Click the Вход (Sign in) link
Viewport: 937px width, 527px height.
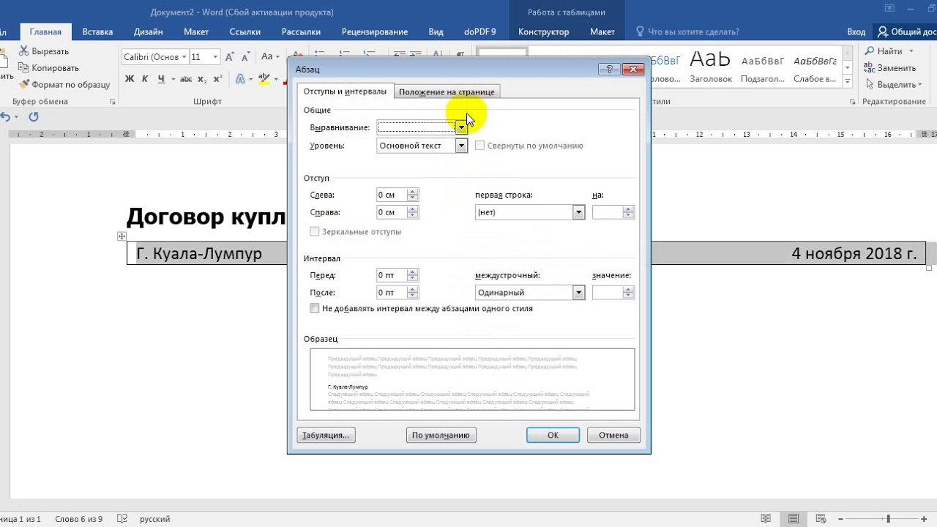click(x=856, y=31)
